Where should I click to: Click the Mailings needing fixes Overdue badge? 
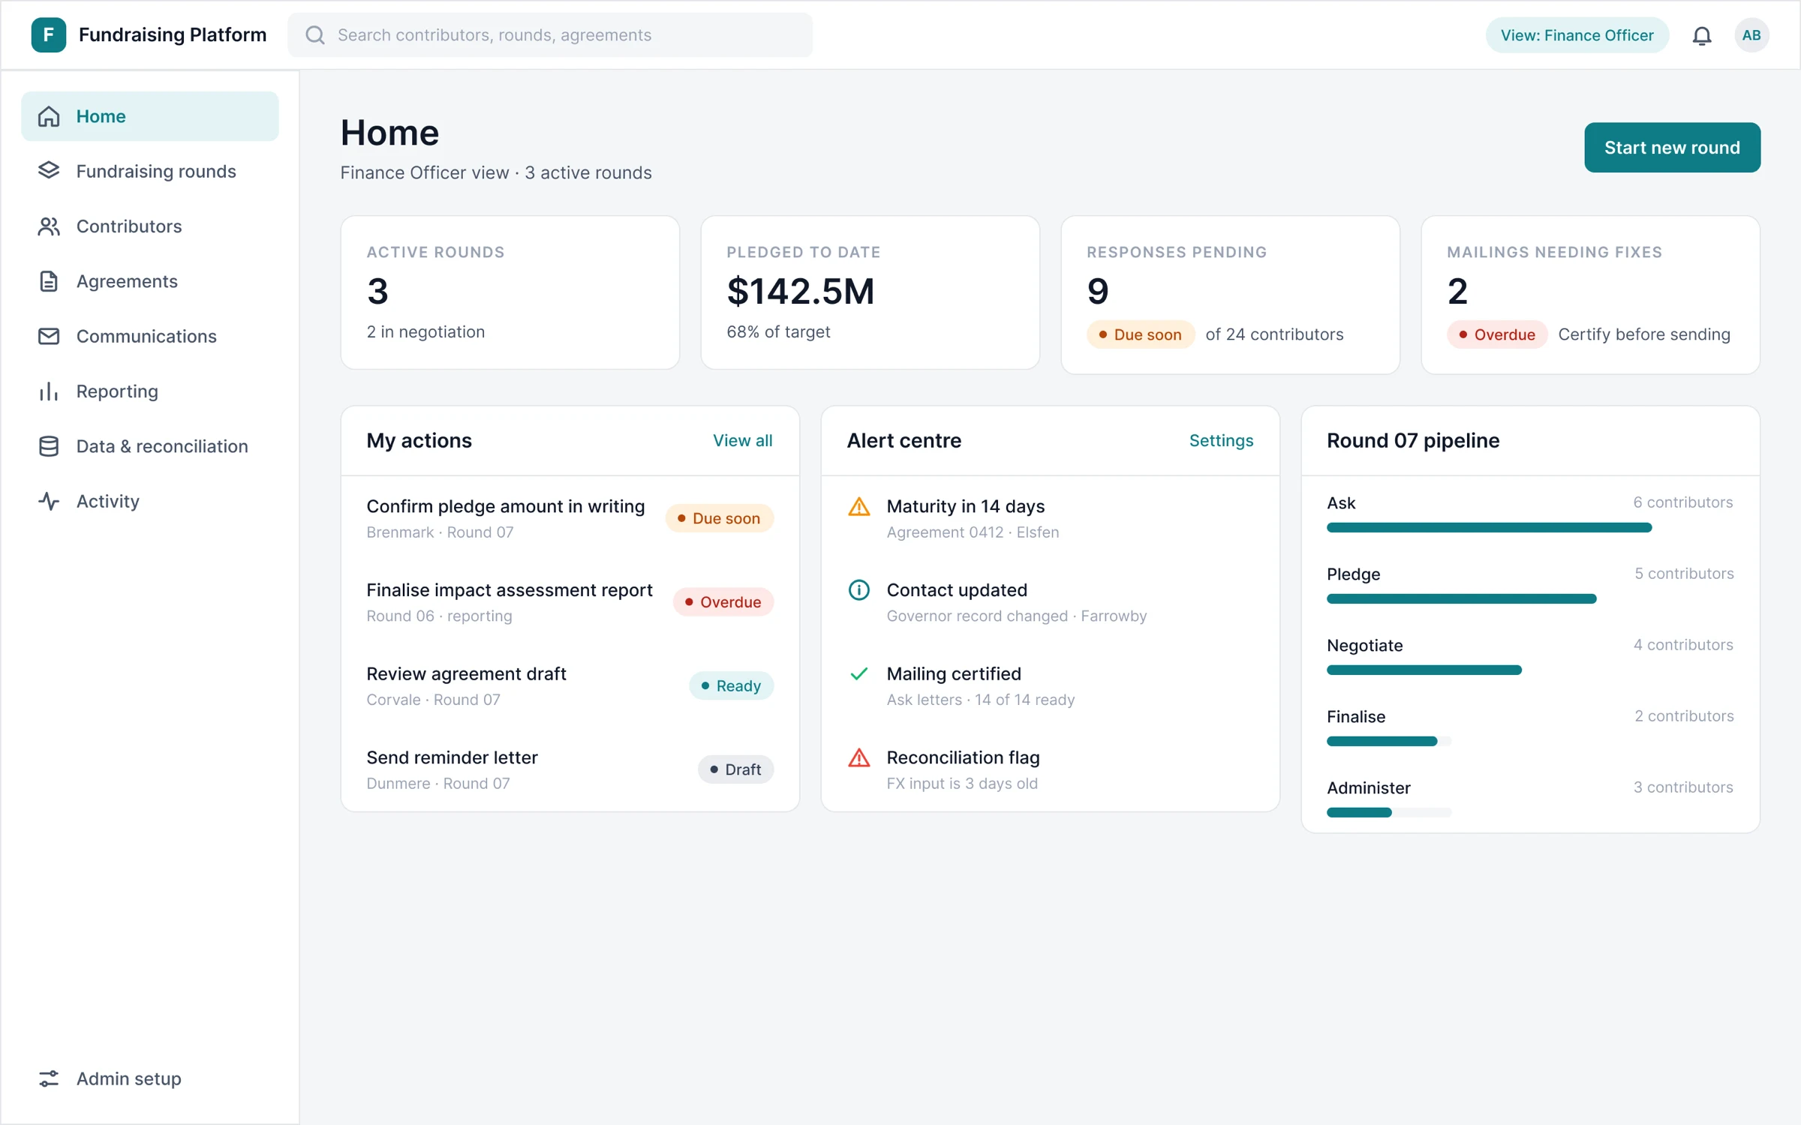[1497, 334]
